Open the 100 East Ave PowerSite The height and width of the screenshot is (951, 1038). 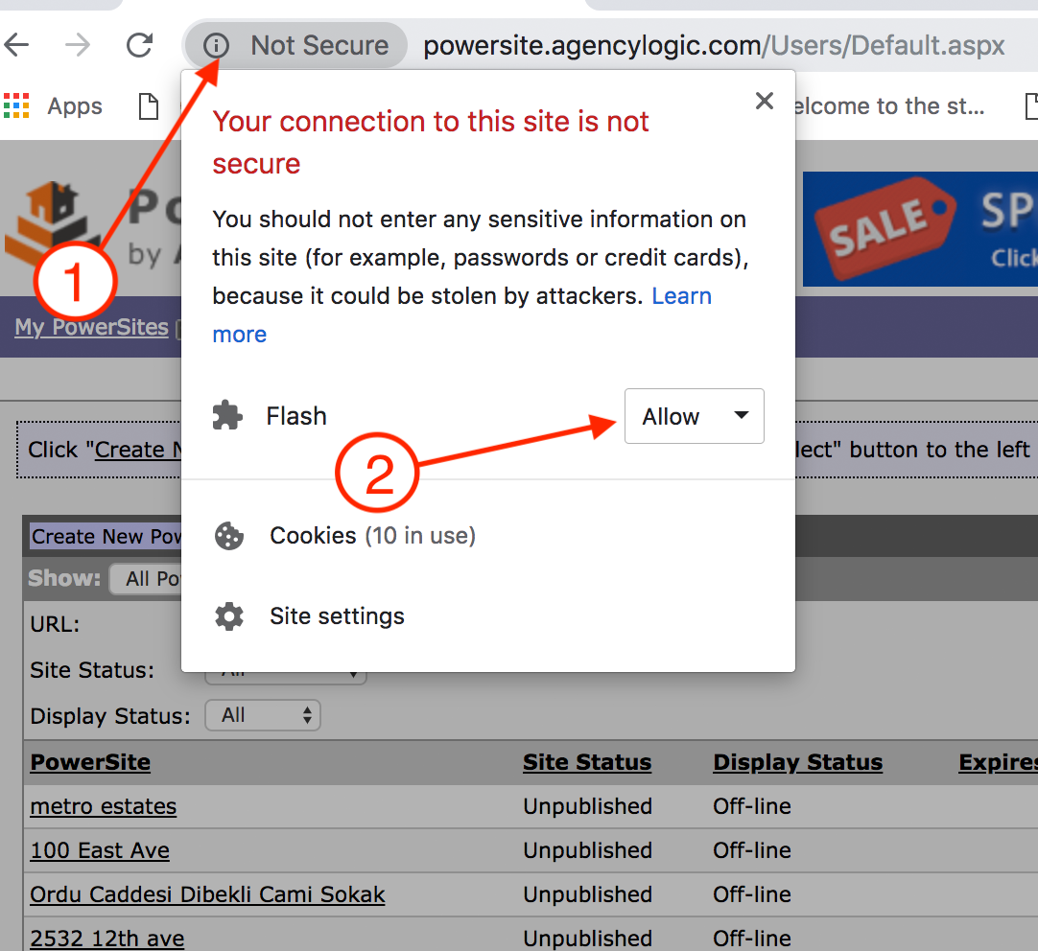click(100, 850)
